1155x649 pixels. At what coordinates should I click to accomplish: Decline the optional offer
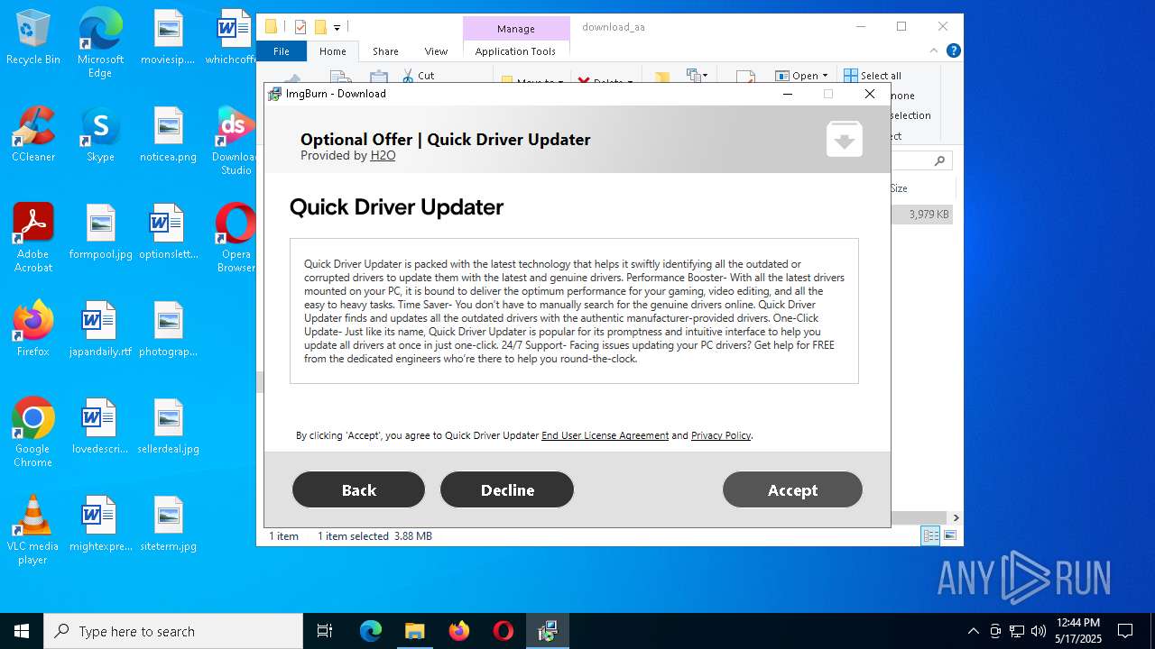(x=507, y=489)
